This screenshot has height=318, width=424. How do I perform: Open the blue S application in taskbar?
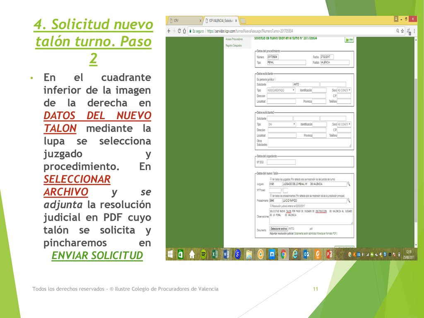pos(238,254)
